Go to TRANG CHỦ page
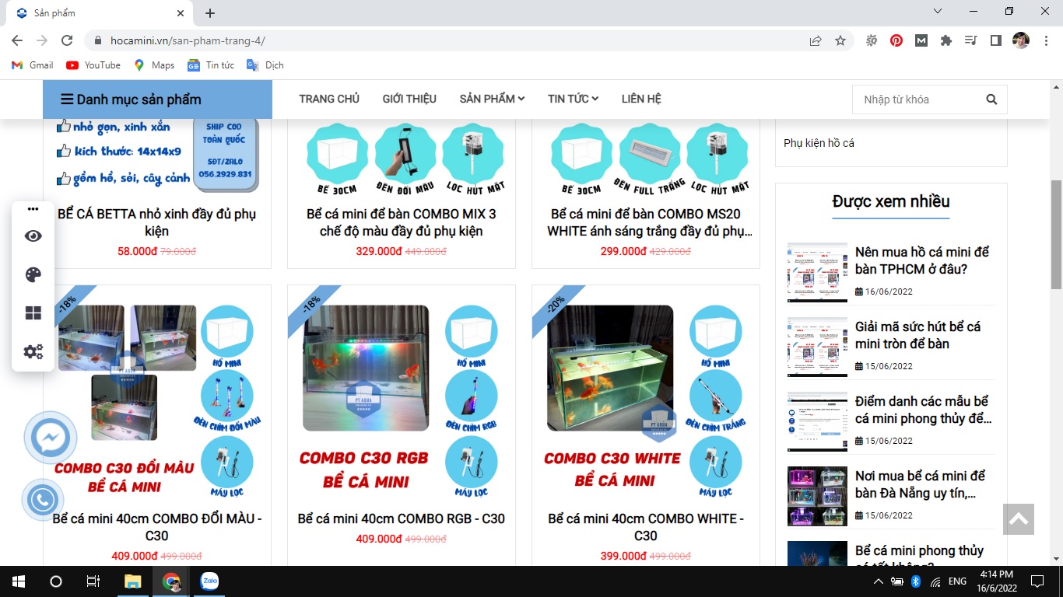 pos(329,99)
